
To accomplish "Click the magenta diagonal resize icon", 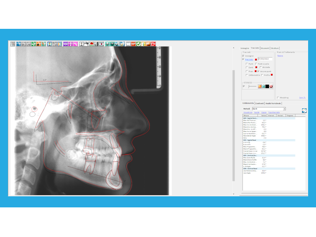I will [x=75, y=44].
